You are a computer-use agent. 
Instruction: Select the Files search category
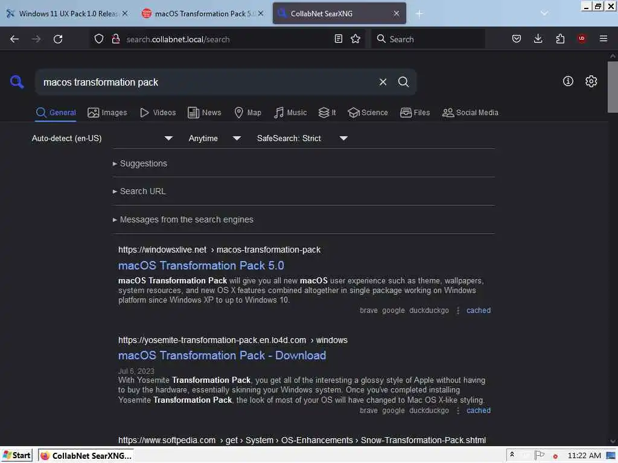coord(415,113)
